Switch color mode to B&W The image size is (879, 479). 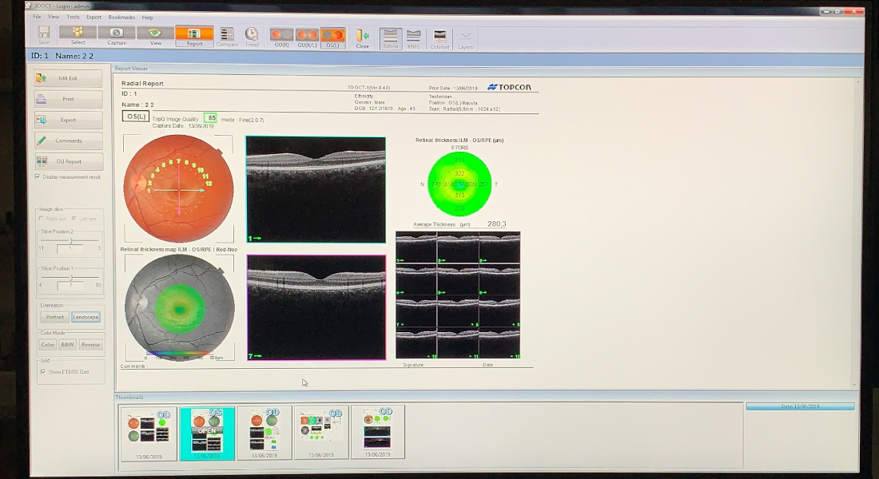click(67, 345)
